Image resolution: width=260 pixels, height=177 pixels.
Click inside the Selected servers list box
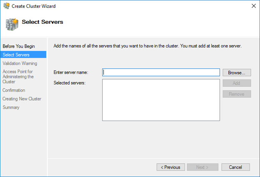tap(161, 100)
